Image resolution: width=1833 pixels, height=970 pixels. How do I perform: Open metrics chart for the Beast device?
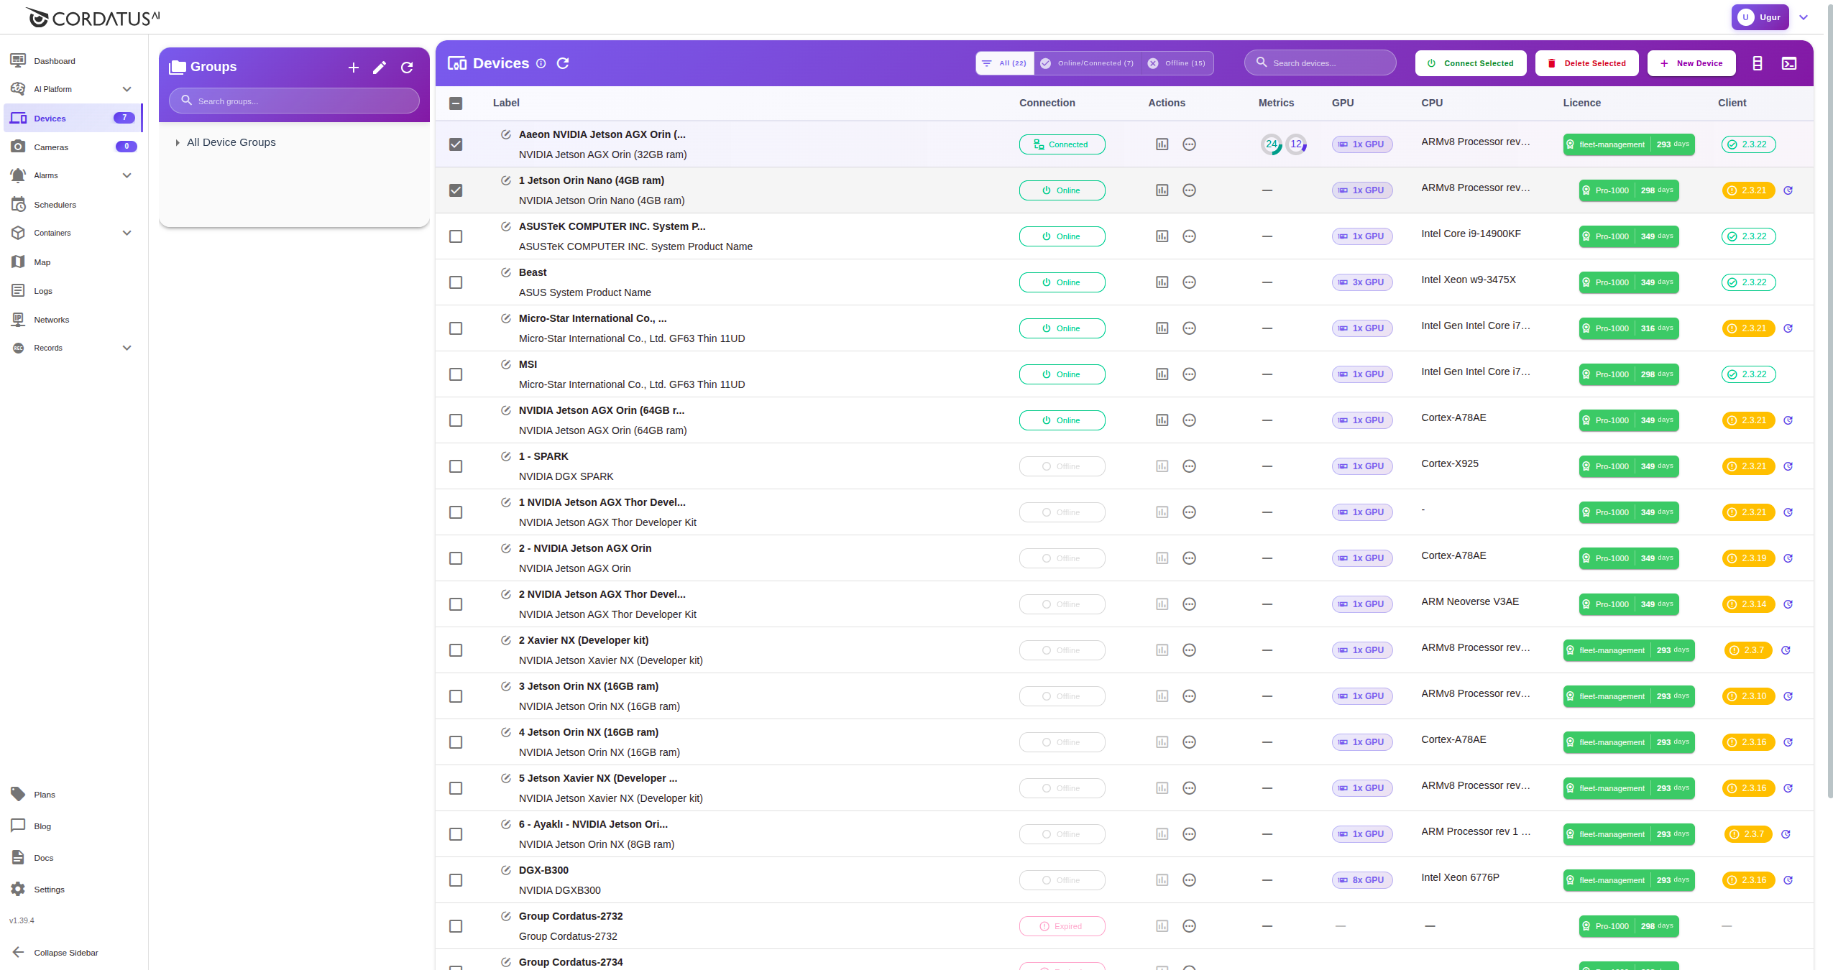(1162, 282)
